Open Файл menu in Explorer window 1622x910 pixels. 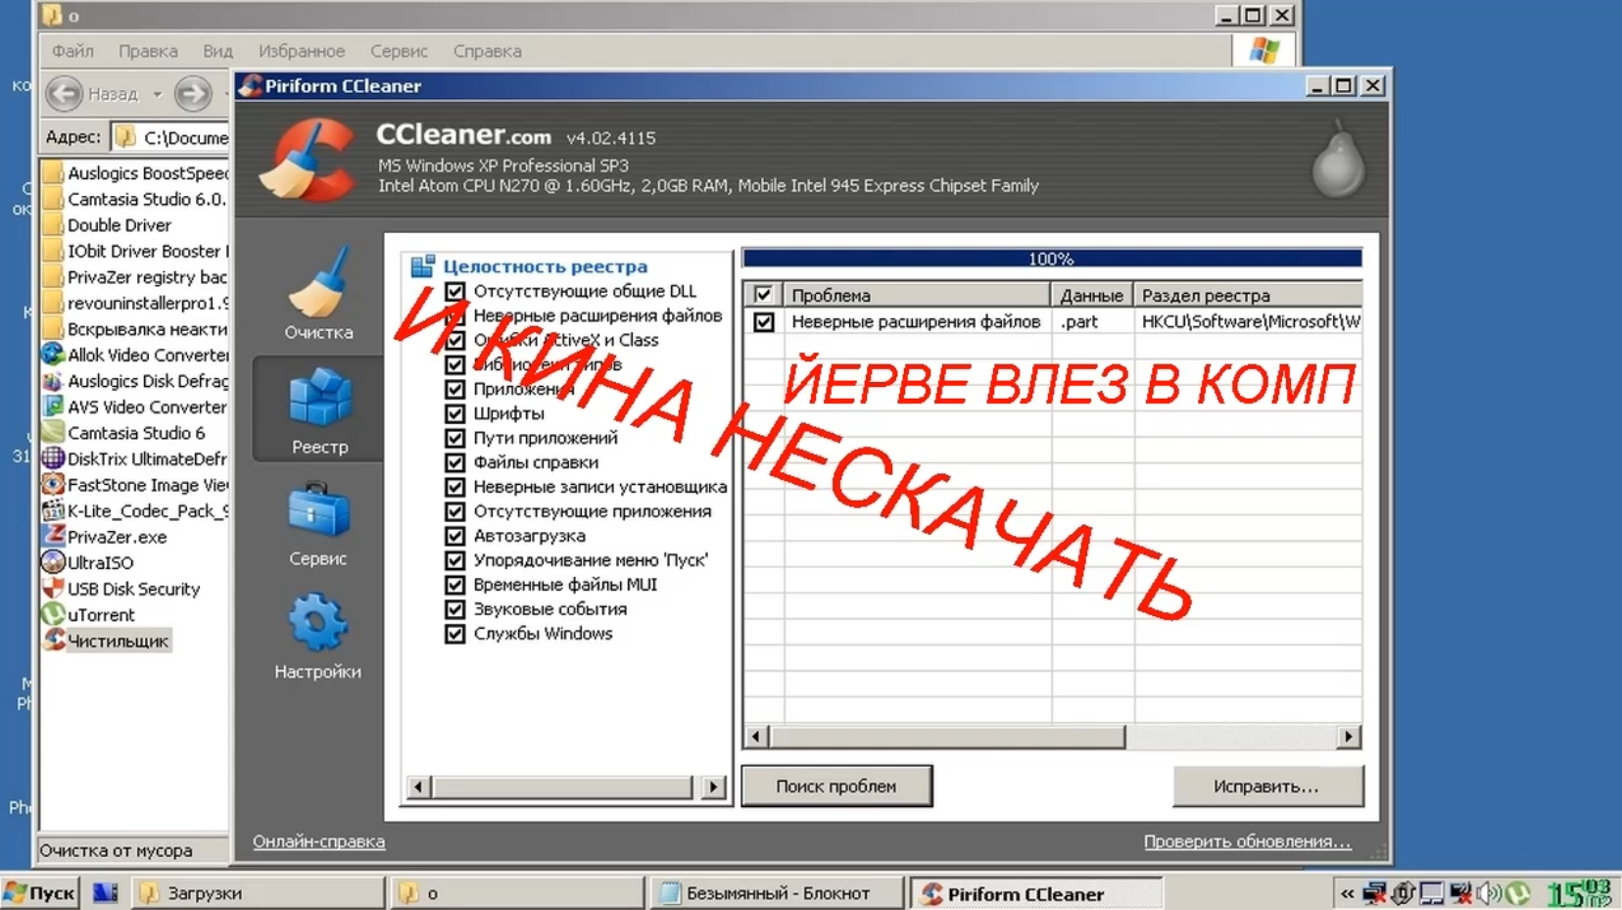[72, 51]
